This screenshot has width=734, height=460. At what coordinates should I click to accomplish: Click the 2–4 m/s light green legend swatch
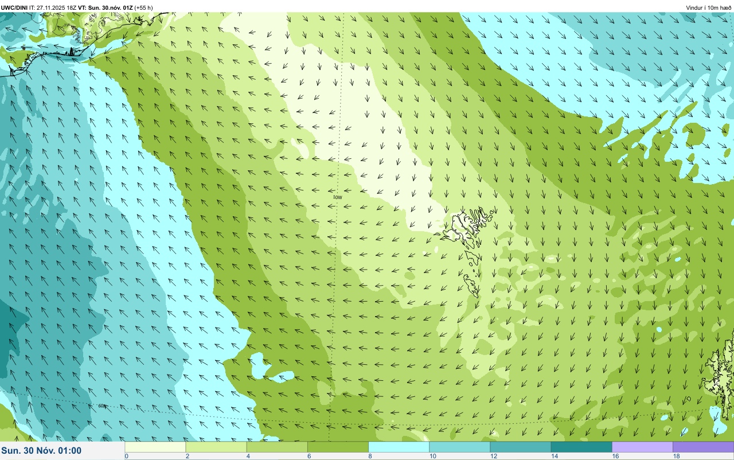tap(216, 447)
